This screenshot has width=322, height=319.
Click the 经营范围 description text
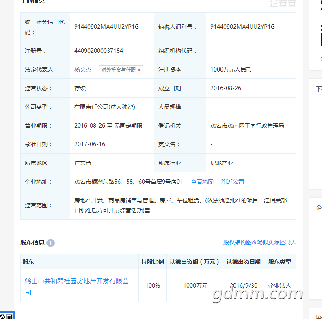tap(180, 205)
